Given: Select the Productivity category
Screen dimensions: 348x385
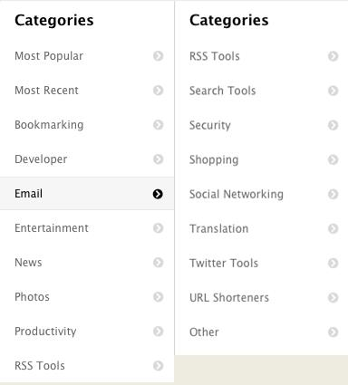Looking at the screenshot, I should [x=87, y=332].
